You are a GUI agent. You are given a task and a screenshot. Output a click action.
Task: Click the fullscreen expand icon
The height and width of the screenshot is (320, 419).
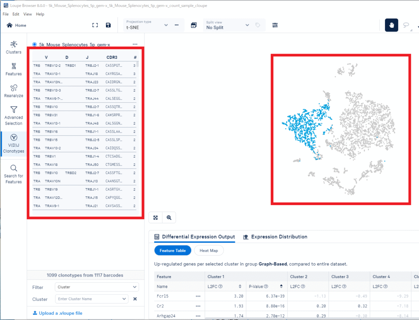coord(95,25)
